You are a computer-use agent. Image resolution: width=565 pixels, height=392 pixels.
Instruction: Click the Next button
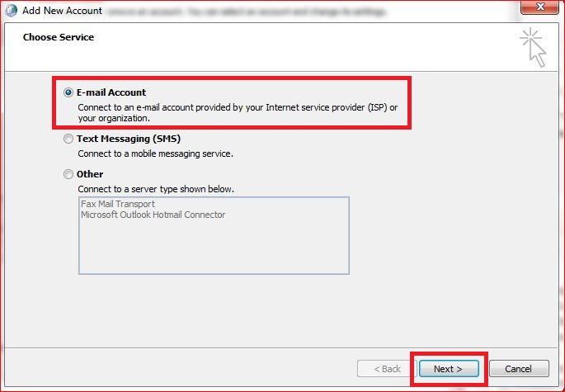click(449, 369)
